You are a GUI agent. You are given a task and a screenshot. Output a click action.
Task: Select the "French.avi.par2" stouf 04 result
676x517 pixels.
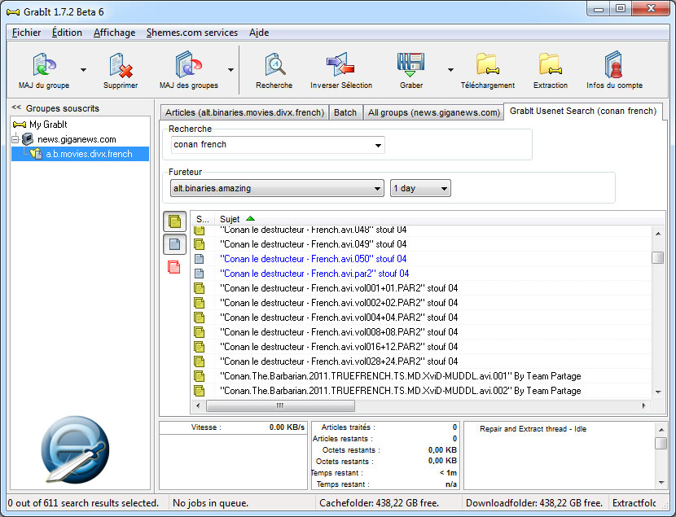(314, 274)
